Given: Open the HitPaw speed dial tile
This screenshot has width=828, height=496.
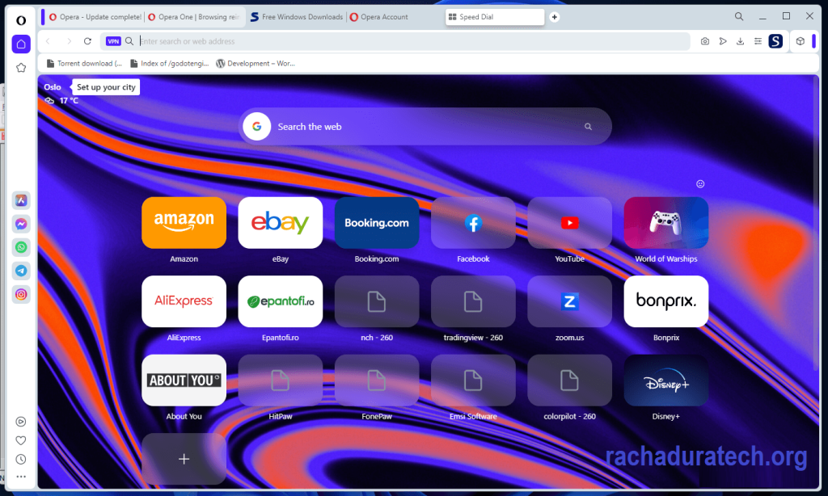Looking at the screenshot, I should tap(281, 380).
